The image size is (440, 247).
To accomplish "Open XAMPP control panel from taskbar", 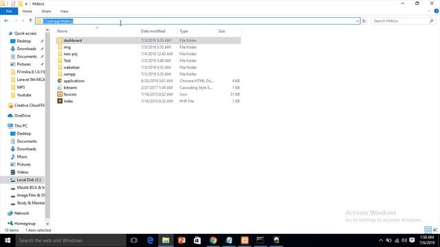I will click(245, 240).
